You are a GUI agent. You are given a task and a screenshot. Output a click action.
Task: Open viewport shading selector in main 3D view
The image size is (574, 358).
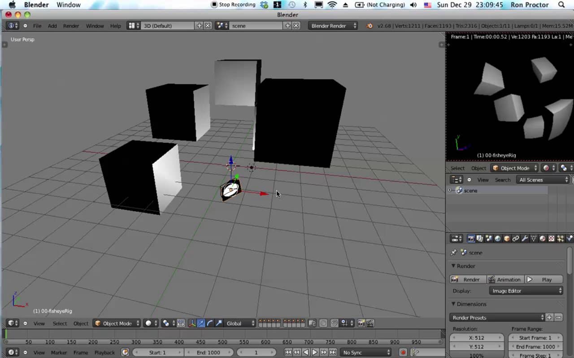pyautogui.click(x=151, y=323)
